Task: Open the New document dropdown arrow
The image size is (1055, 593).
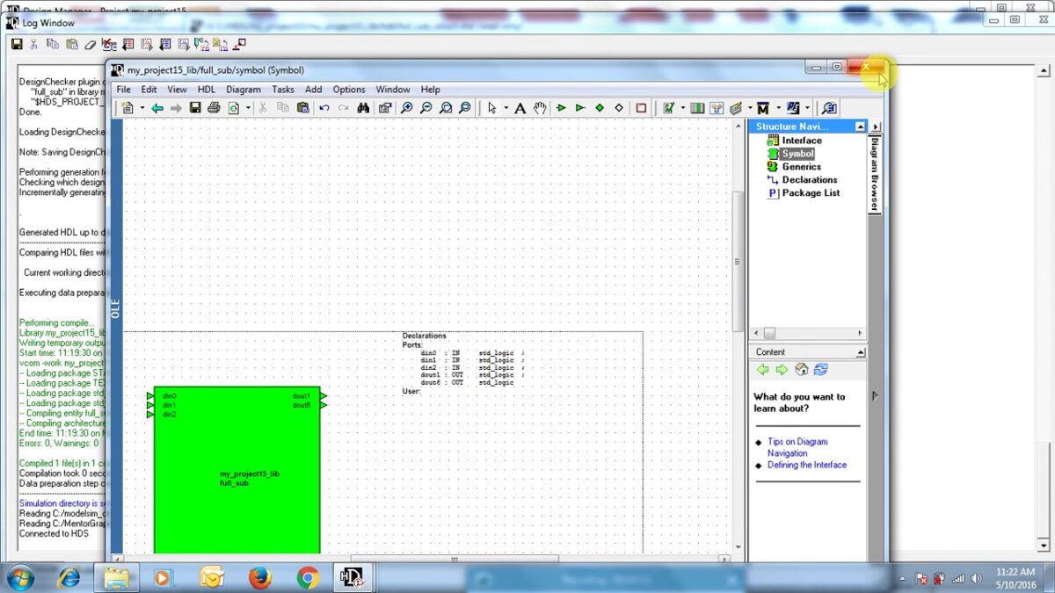Action: (x=142, y=108)
